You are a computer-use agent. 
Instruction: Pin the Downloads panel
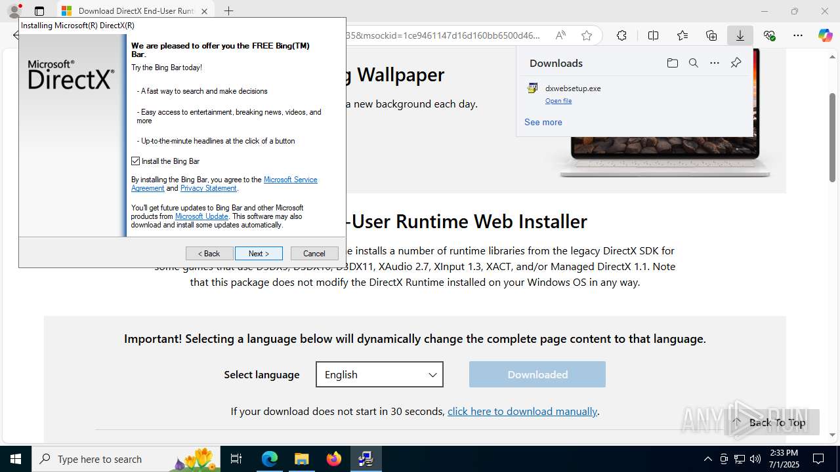coord(736,63)
